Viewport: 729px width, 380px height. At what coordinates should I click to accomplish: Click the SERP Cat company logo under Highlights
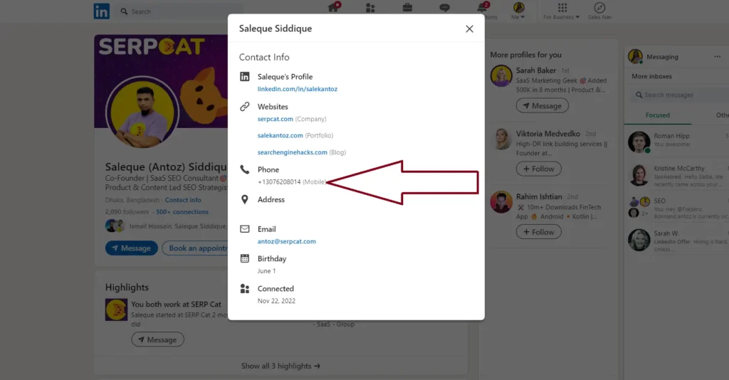point(116,310)
